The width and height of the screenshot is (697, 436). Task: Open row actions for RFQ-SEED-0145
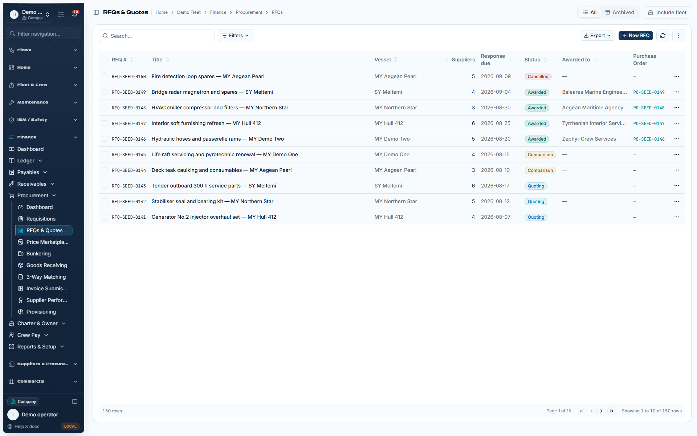coord(677,154)
